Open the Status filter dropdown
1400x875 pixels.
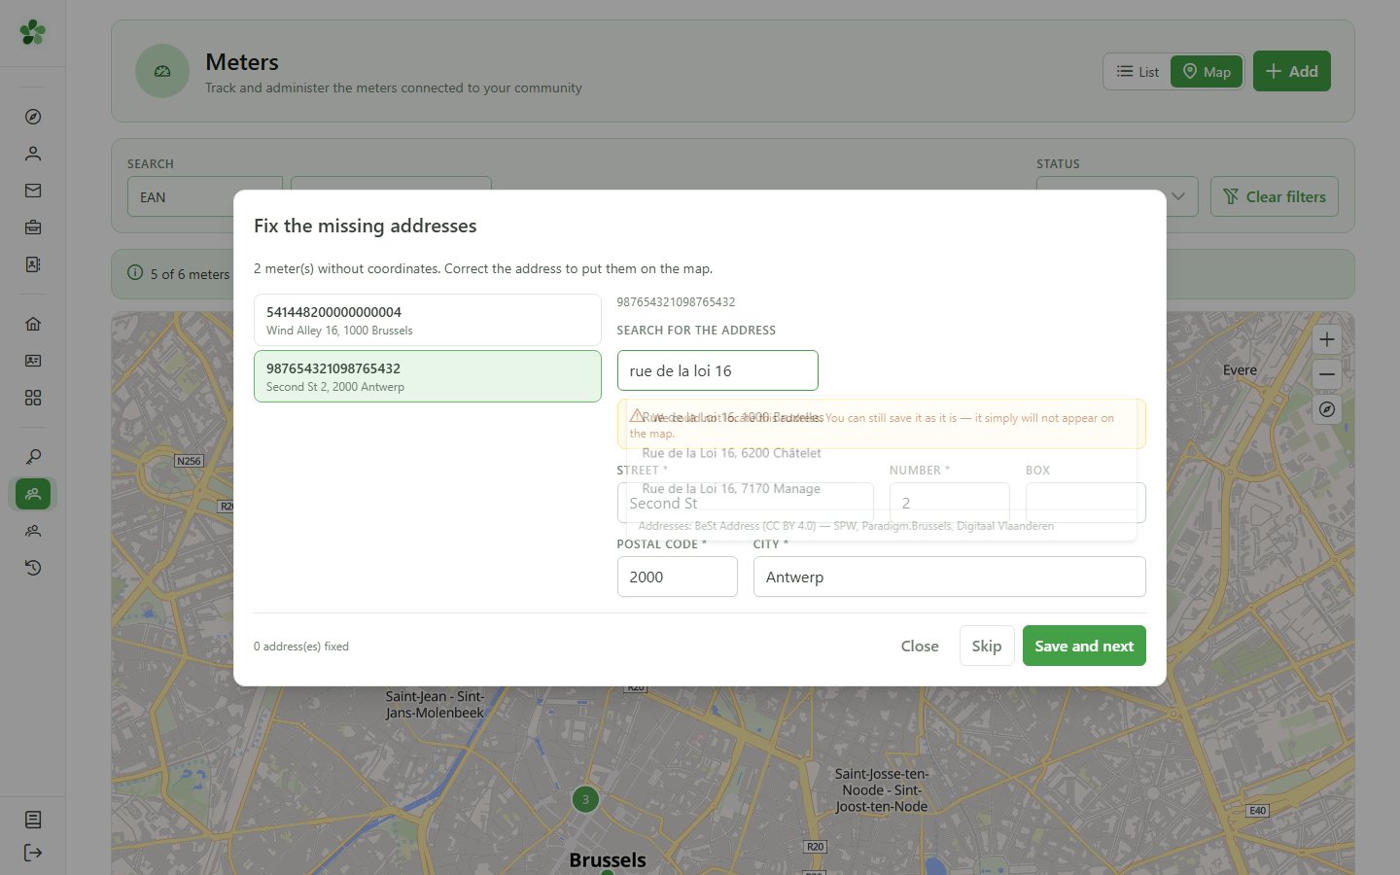coord(1117,196)
